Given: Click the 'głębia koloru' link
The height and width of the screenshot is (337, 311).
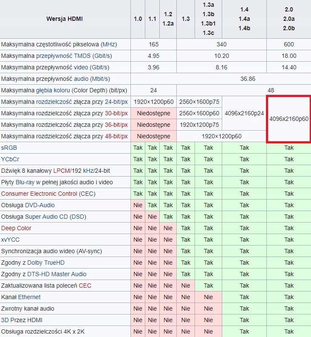Looking at the screenshot, I should pos(53,90).
